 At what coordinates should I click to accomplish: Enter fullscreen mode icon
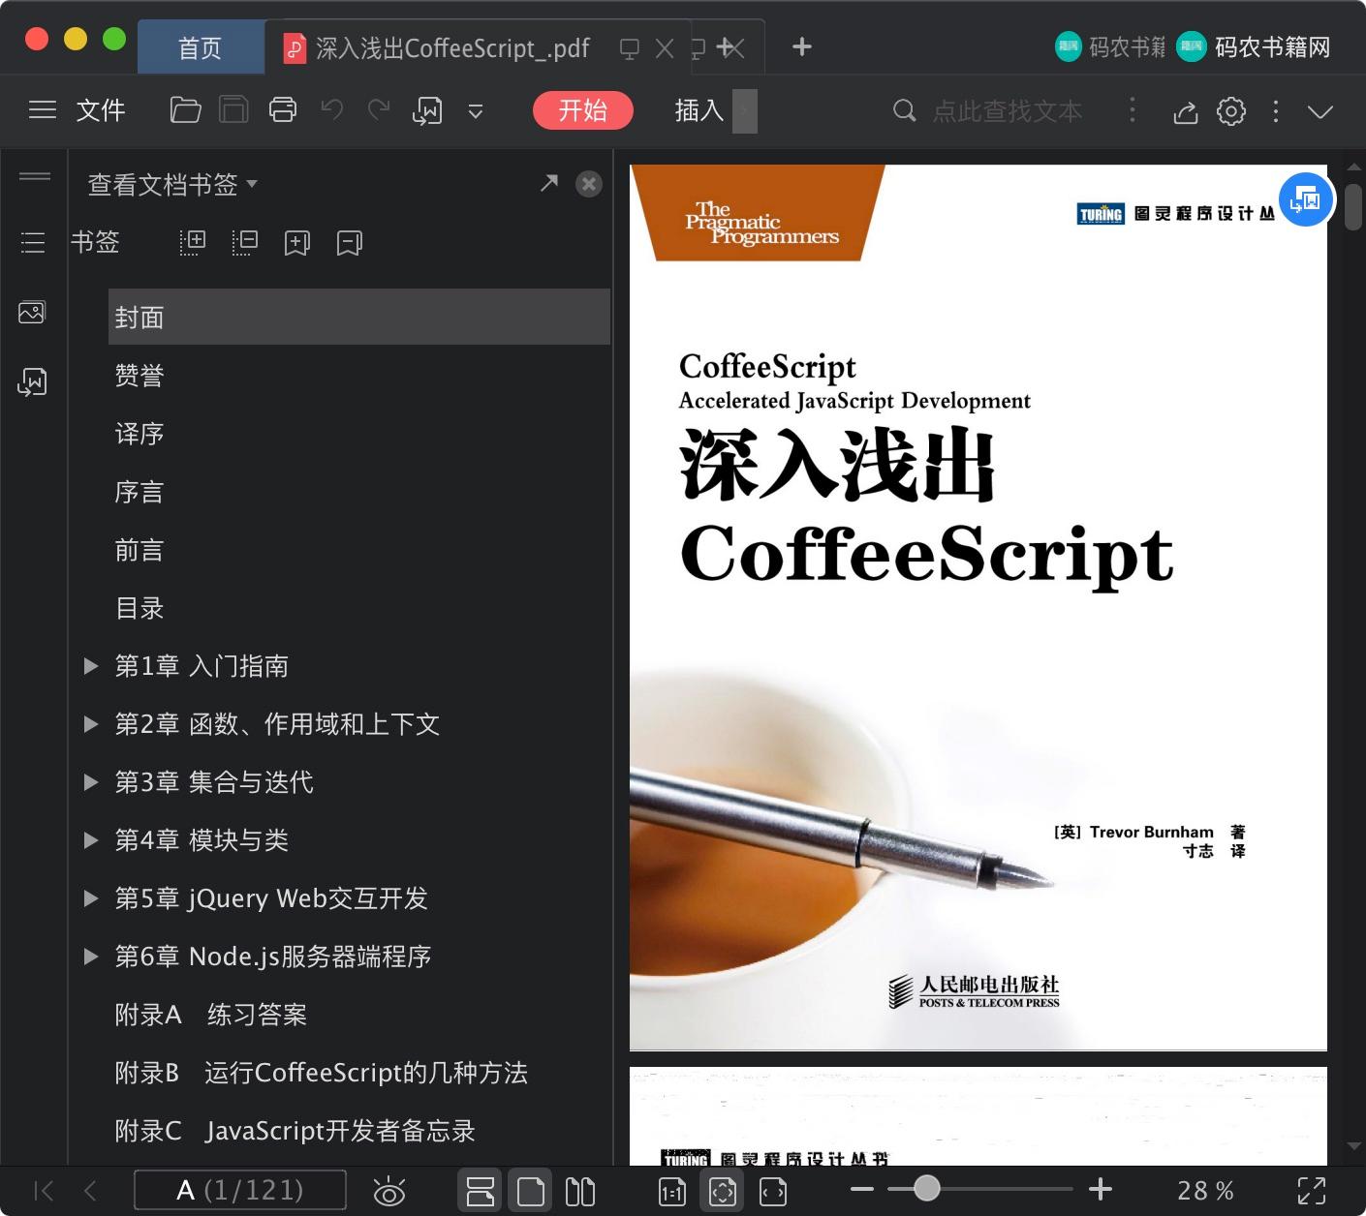point(1312,1191)
